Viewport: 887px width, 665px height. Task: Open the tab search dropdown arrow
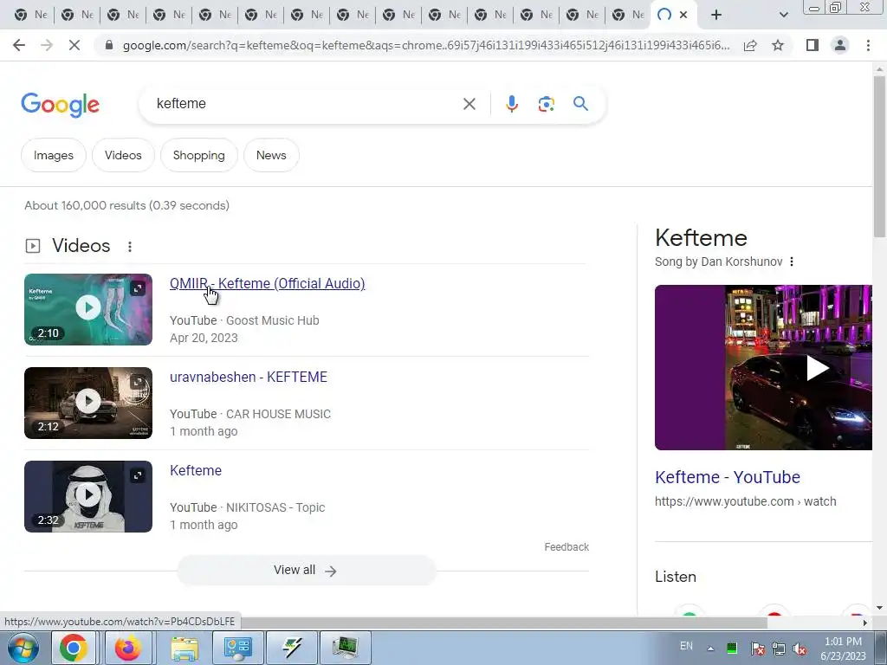783,15
